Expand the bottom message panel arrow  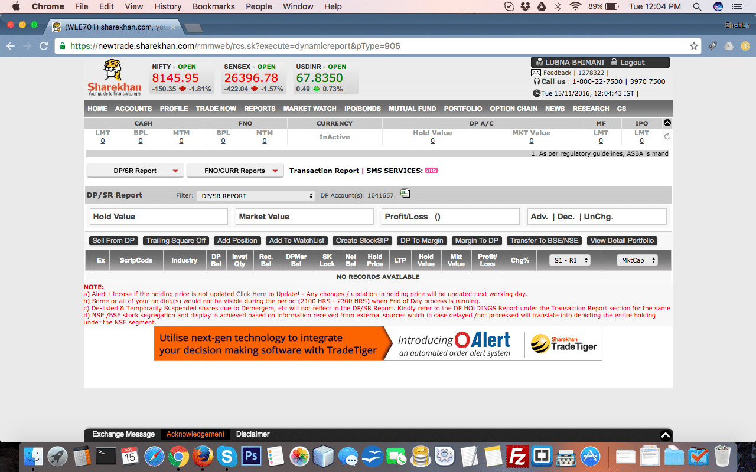pos(665,435)
